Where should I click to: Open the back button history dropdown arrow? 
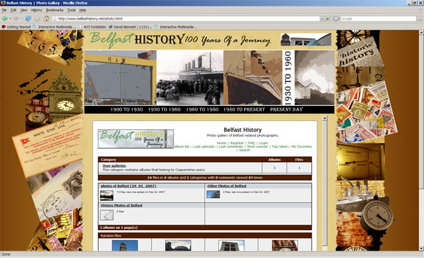10,19
